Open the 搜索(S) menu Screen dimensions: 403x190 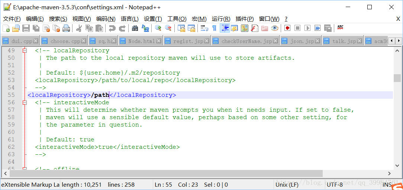tap(58, 19)
